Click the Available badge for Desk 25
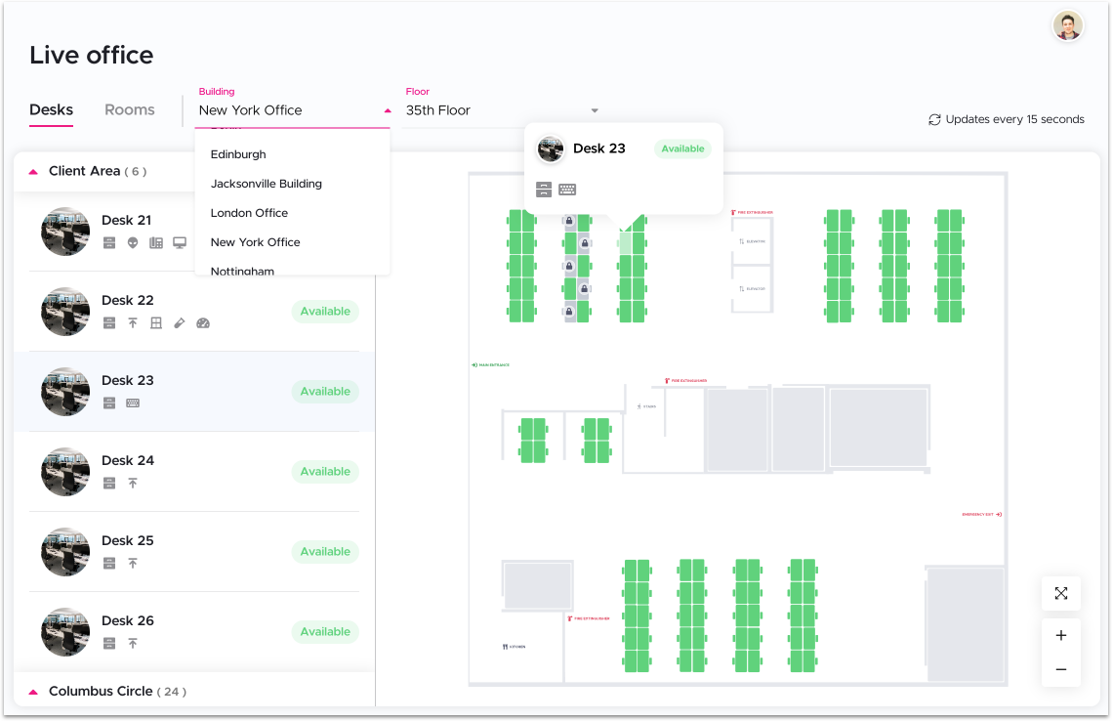 (x=325, y=552)
